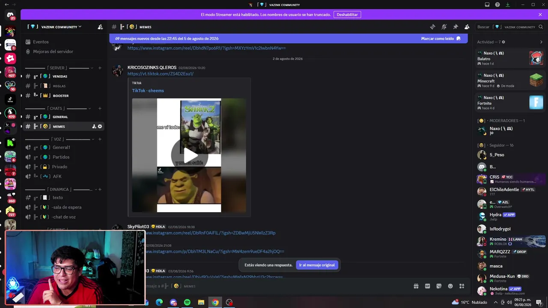Create invite for the Memes channel
The width and height of the screenshot is (548, 308).
(x=94, y=127)
